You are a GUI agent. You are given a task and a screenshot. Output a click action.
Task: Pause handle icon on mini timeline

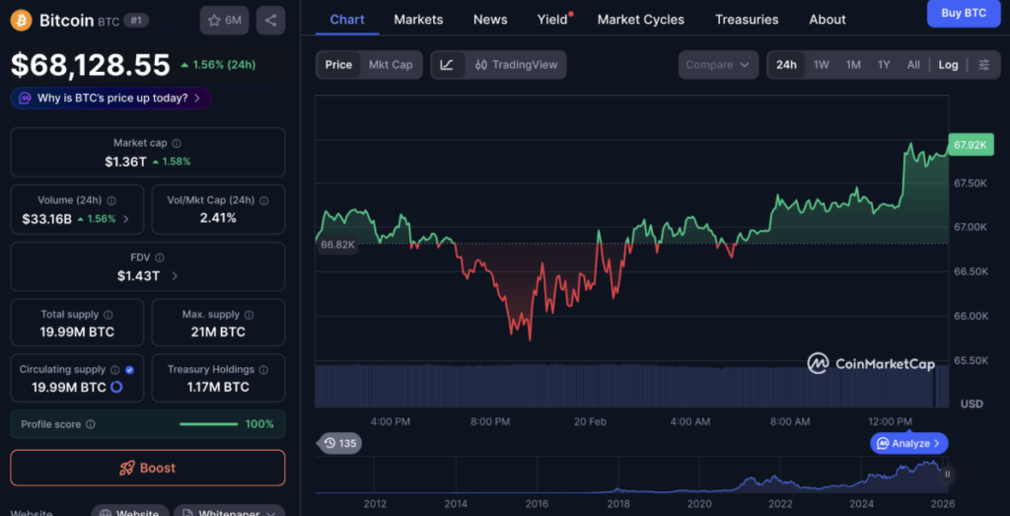pyautogui.click(x=947, y=475)
